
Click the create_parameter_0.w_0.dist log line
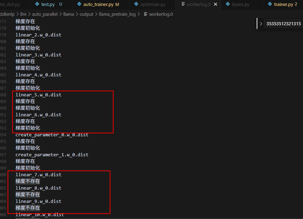tap(52, 135)
